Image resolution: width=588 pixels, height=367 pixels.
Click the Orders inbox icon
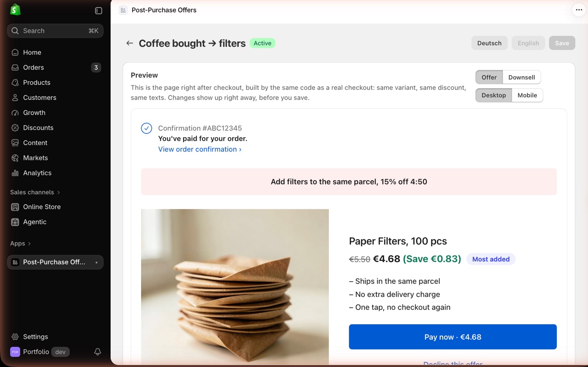click(x=15, y=67)
